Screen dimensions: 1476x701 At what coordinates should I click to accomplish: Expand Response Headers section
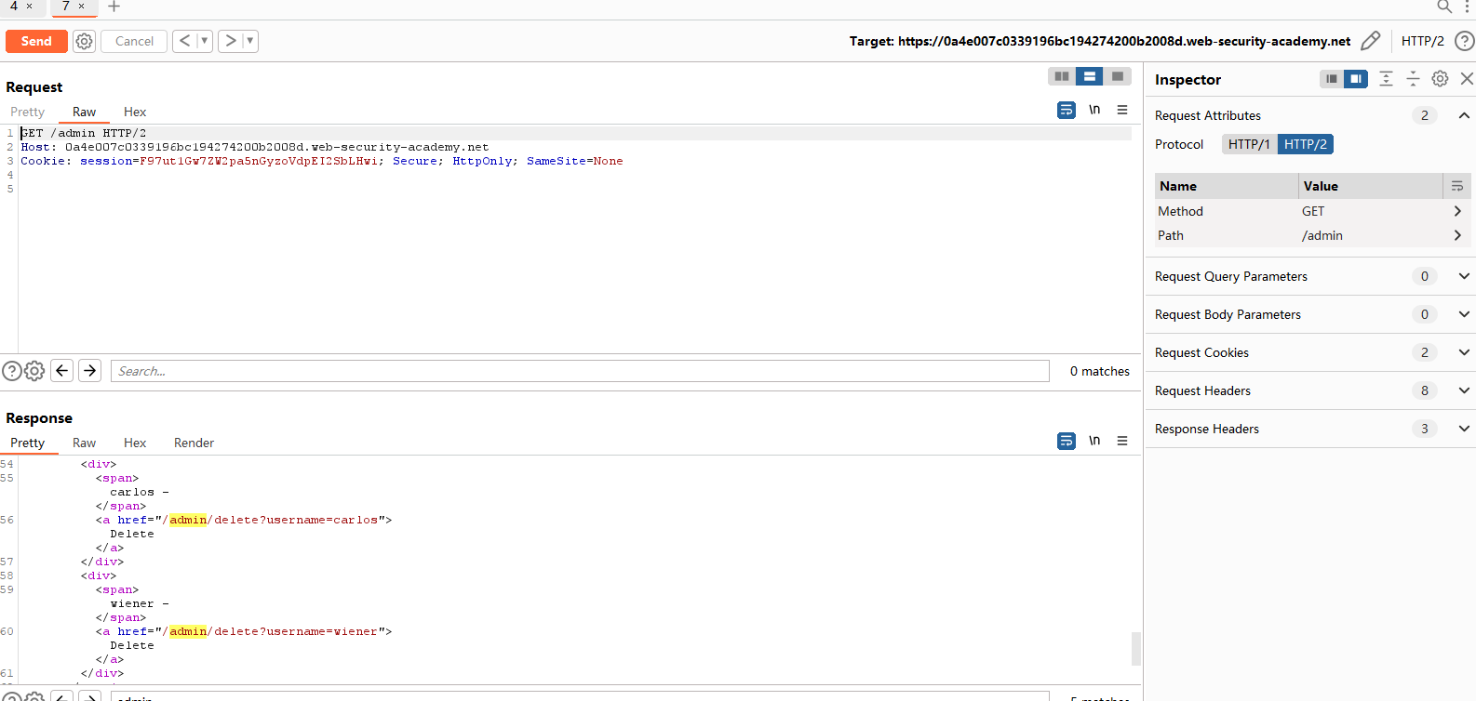point(1464,429)
